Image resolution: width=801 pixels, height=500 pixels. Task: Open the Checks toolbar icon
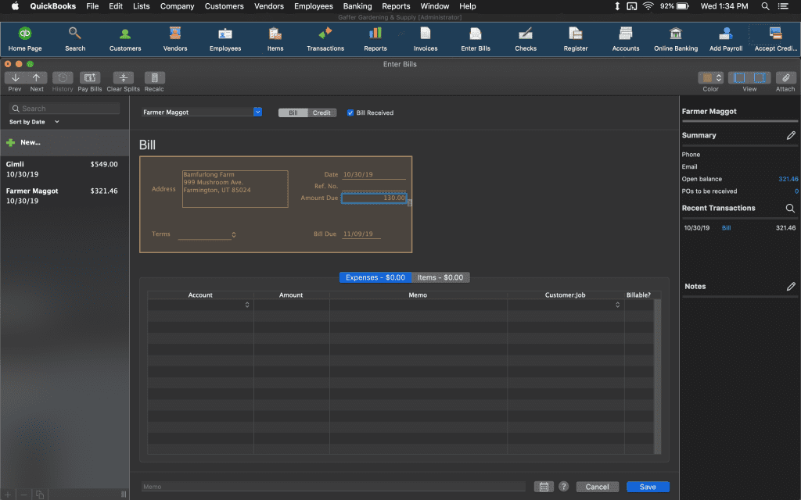pos(526,39)
